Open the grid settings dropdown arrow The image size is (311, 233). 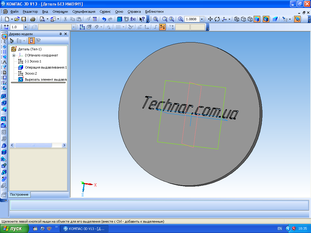[123, 27]
